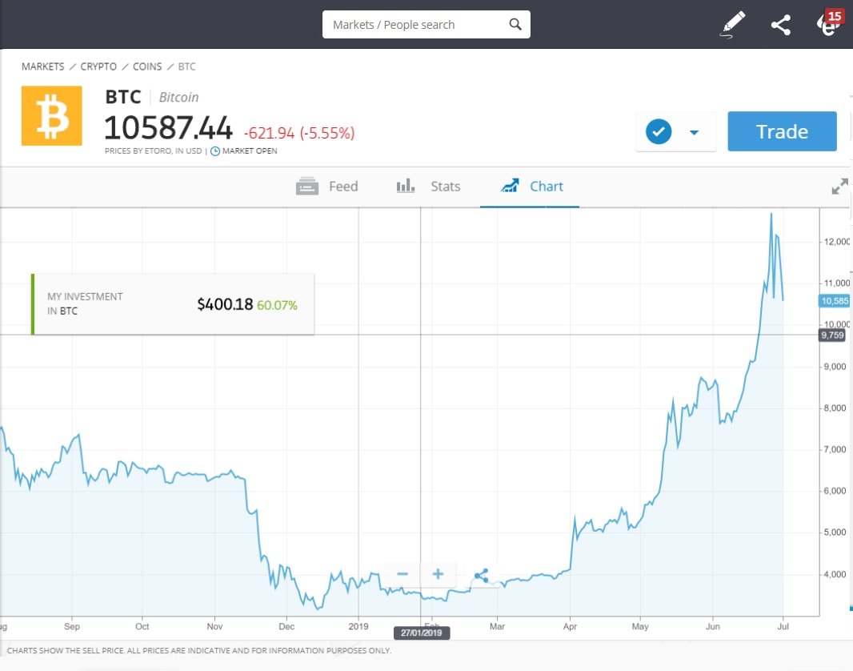Click the share icon in top bar
853x671 pixels.
coord(781,25)
